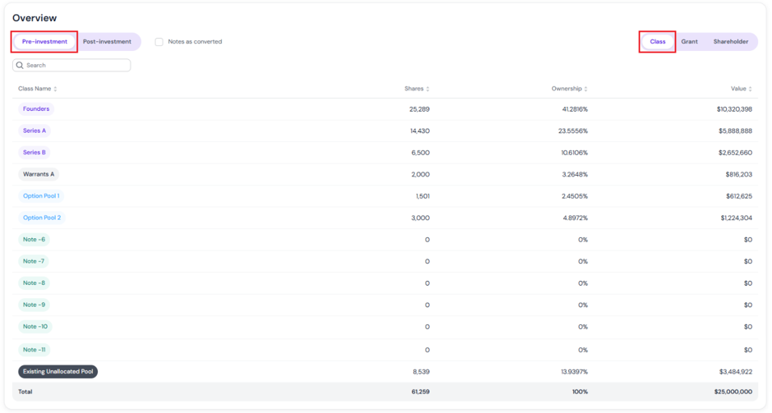Click the Overview heading
The image size is (772, 413).
[34, 18]
